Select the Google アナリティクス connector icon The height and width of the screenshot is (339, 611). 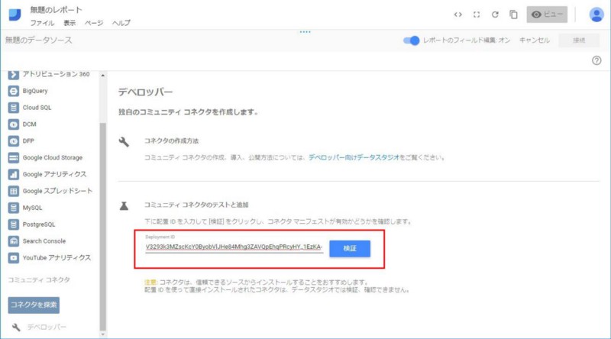click(13, 174)
